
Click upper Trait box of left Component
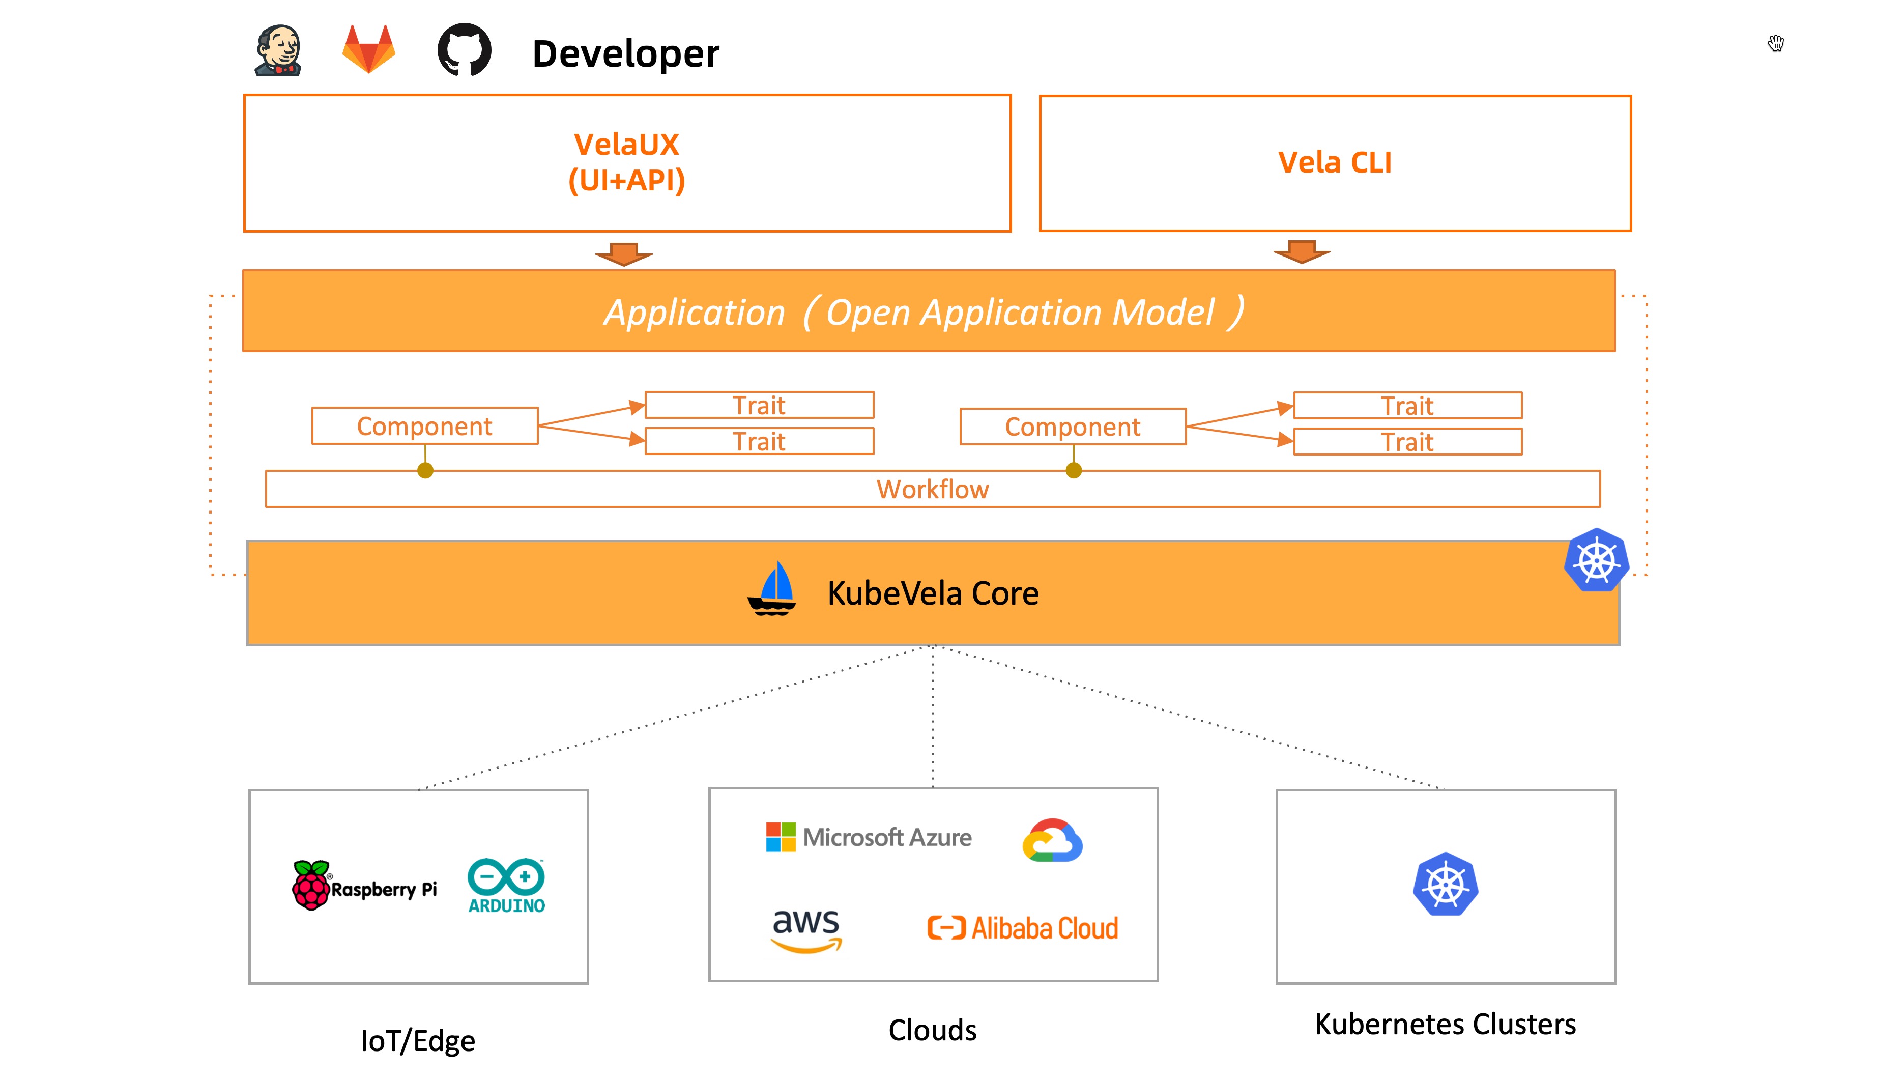(759, 405)
